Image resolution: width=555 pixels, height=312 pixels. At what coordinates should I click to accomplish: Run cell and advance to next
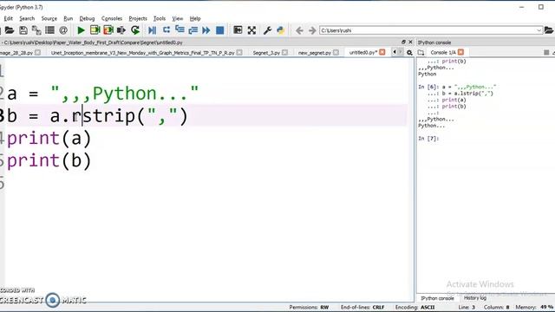click(x=108, y=30)
